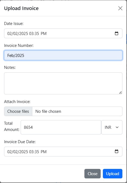Click the 'No file chosen' file label
The image size is (127, 183).
tap(48, 111)
